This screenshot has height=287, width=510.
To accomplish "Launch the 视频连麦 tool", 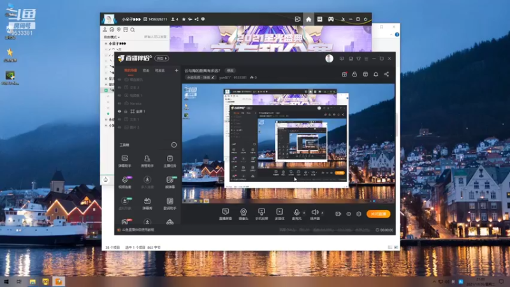I will pyautogui.click(x=124, y=182).
